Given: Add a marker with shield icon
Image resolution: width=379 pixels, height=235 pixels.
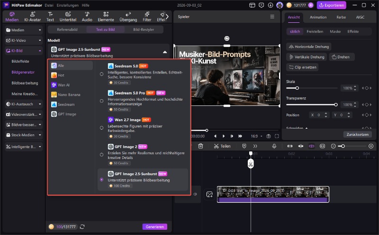Looking at the screenshot, I should [x=244, y=146].
